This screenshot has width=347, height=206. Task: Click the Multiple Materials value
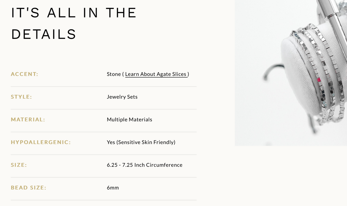129,120
